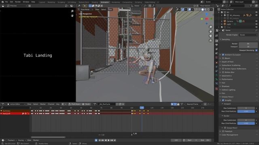Click the Render samples value field

[x=248, y=44]
